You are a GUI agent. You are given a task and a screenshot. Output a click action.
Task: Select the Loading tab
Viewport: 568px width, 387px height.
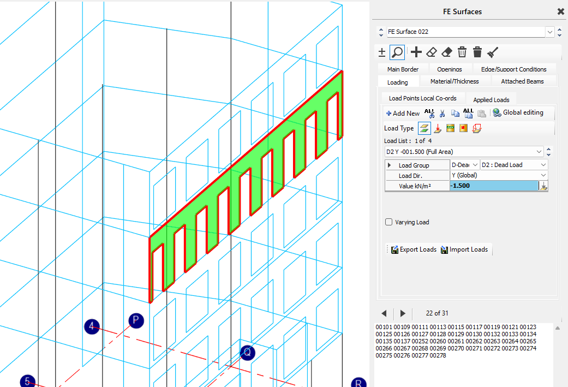point(398,82)
